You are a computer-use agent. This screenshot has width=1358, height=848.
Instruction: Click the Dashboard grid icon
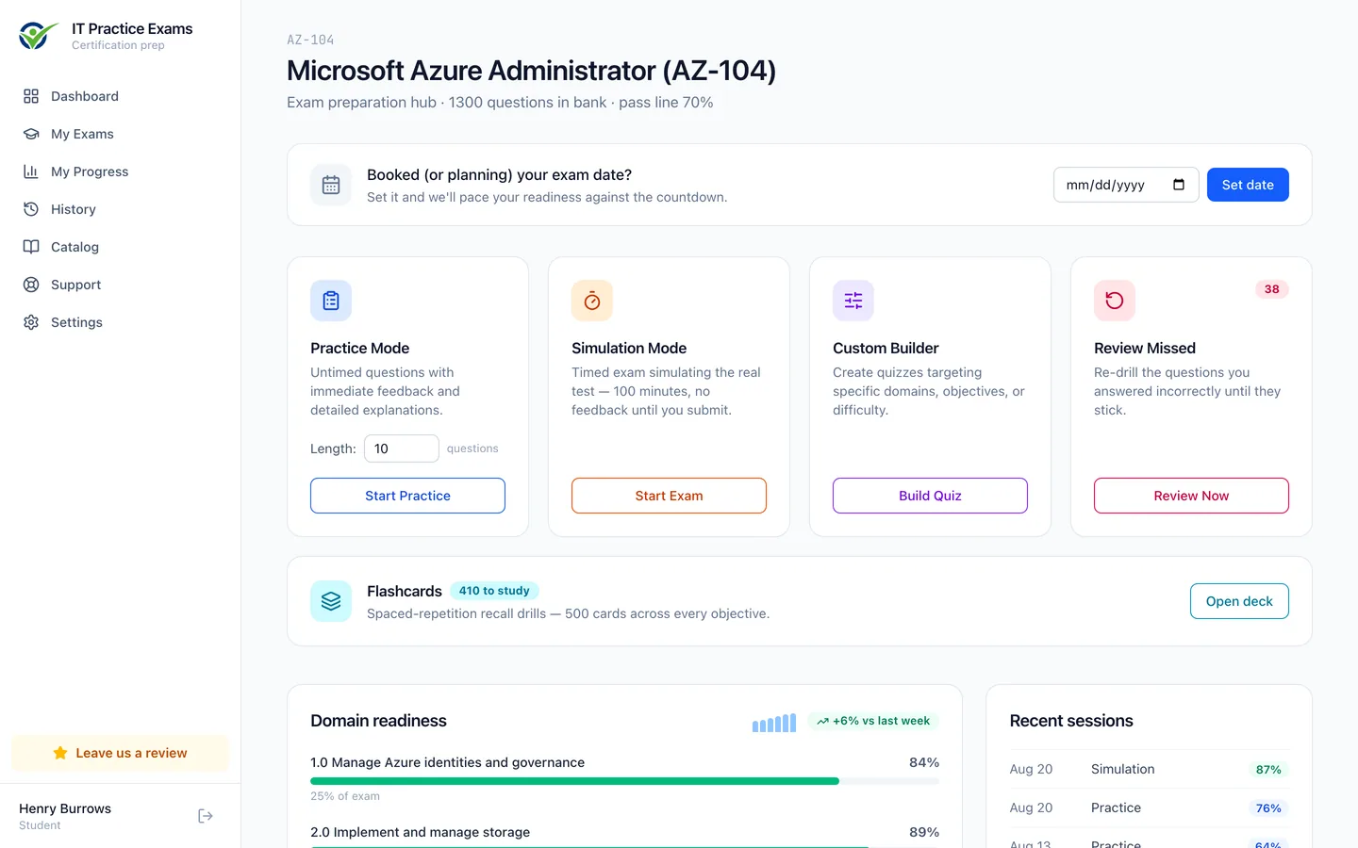point(31,96)
